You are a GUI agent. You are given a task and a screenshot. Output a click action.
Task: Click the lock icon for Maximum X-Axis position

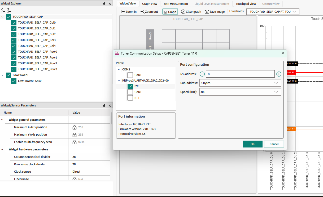pyautogui.click(x=75, y=127)
